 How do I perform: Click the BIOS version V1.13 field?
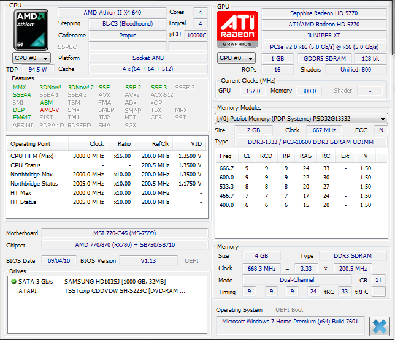148,260
